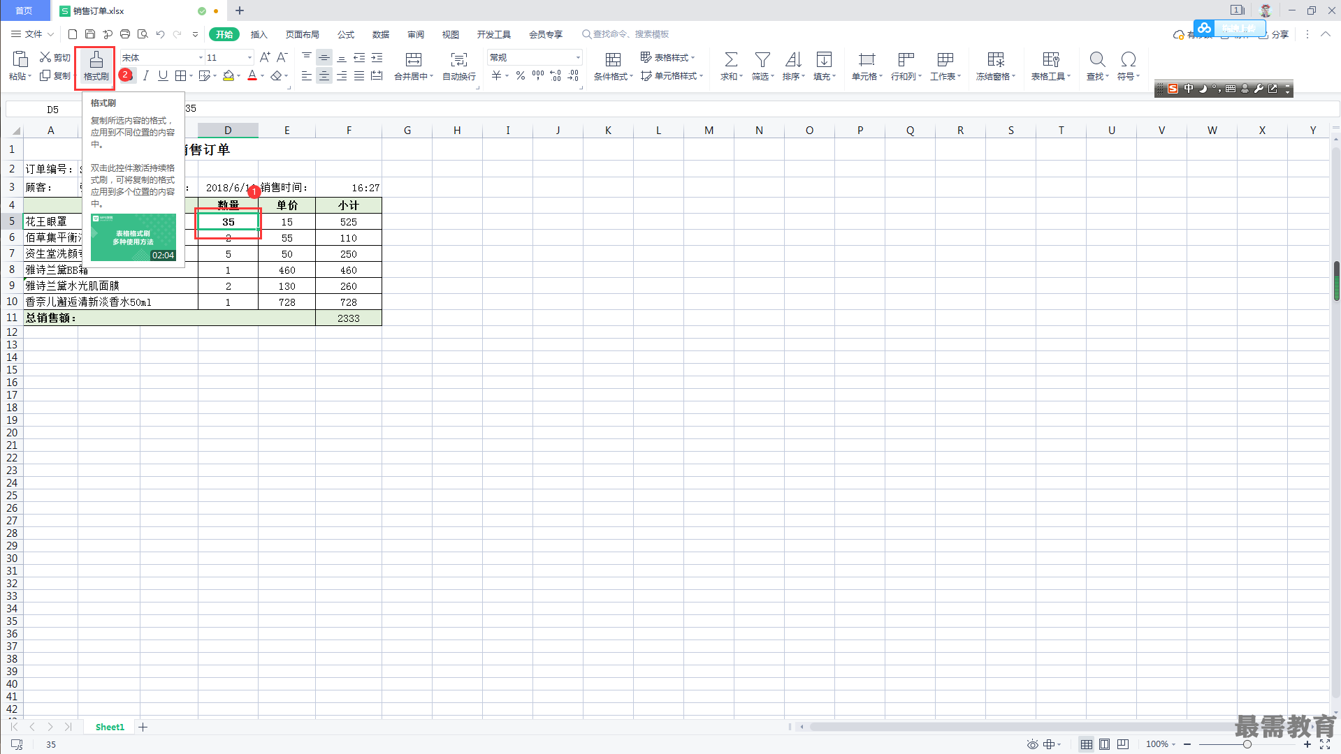Click the Table Tools (表格工具) button
Image resolution: width=1341 pixels, height=754 pixels.
pyautogui.click(x=1051, y=67)
